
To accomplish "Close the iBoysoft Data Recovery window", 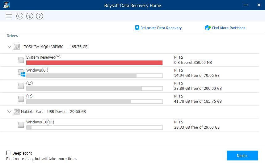I will coord(259,5).
